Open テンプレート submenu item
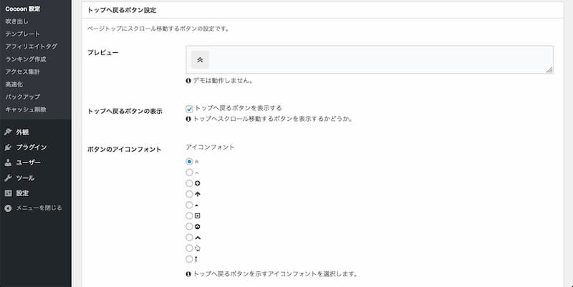The height and width of the screenshot is (287, 573). 22,34
